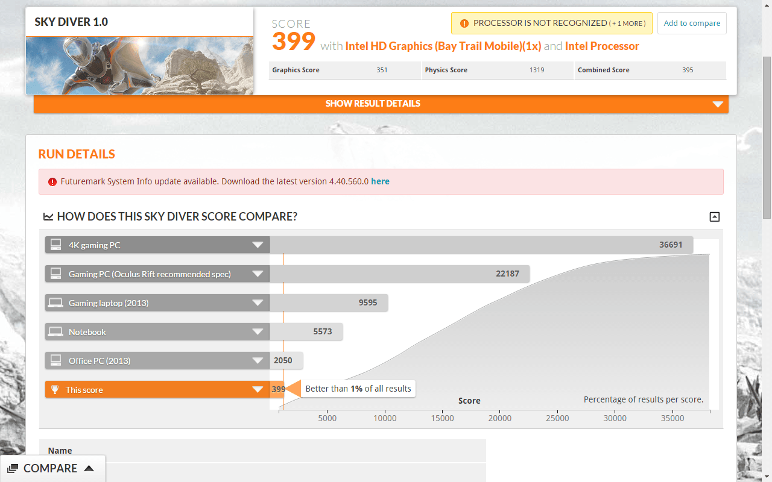Click the 22187 score bar
The height and width of the screenshot is (482, 772).
[x=399, y=274]
